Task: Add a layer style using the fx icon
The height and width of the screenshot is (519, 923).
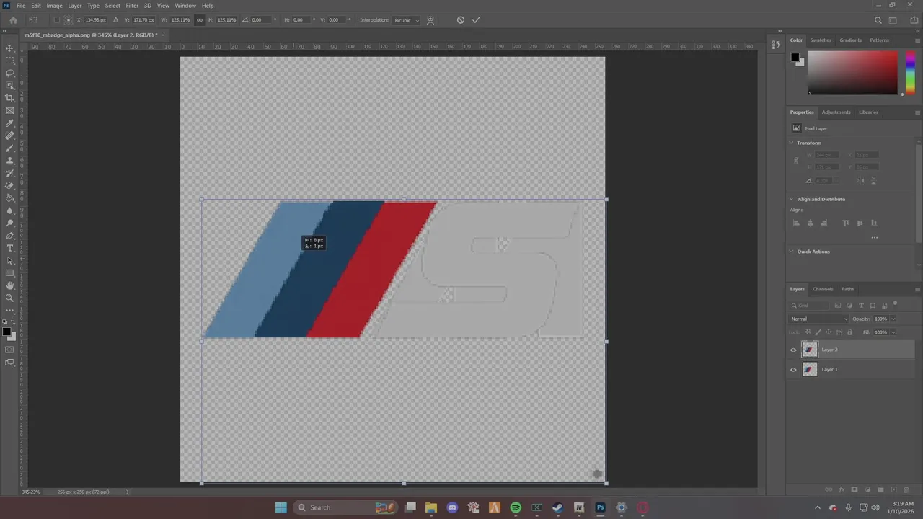Action: (x=842, y=489)
